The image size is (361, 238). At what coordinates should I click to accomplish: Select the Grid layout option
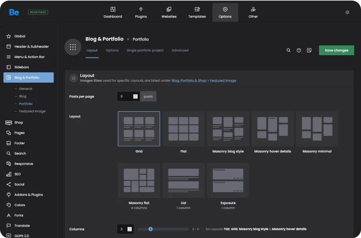[139, 129]
